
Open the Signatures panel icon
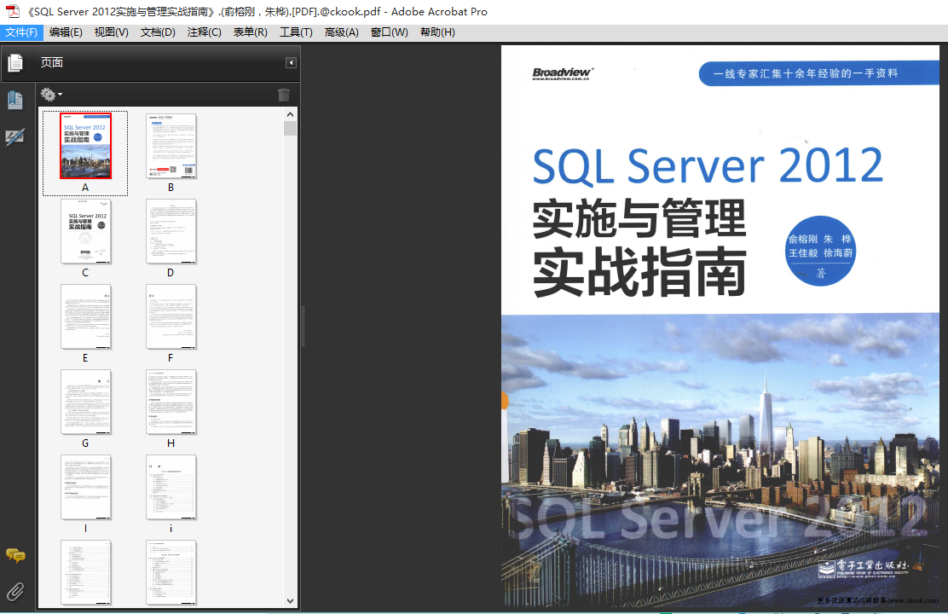14,137
